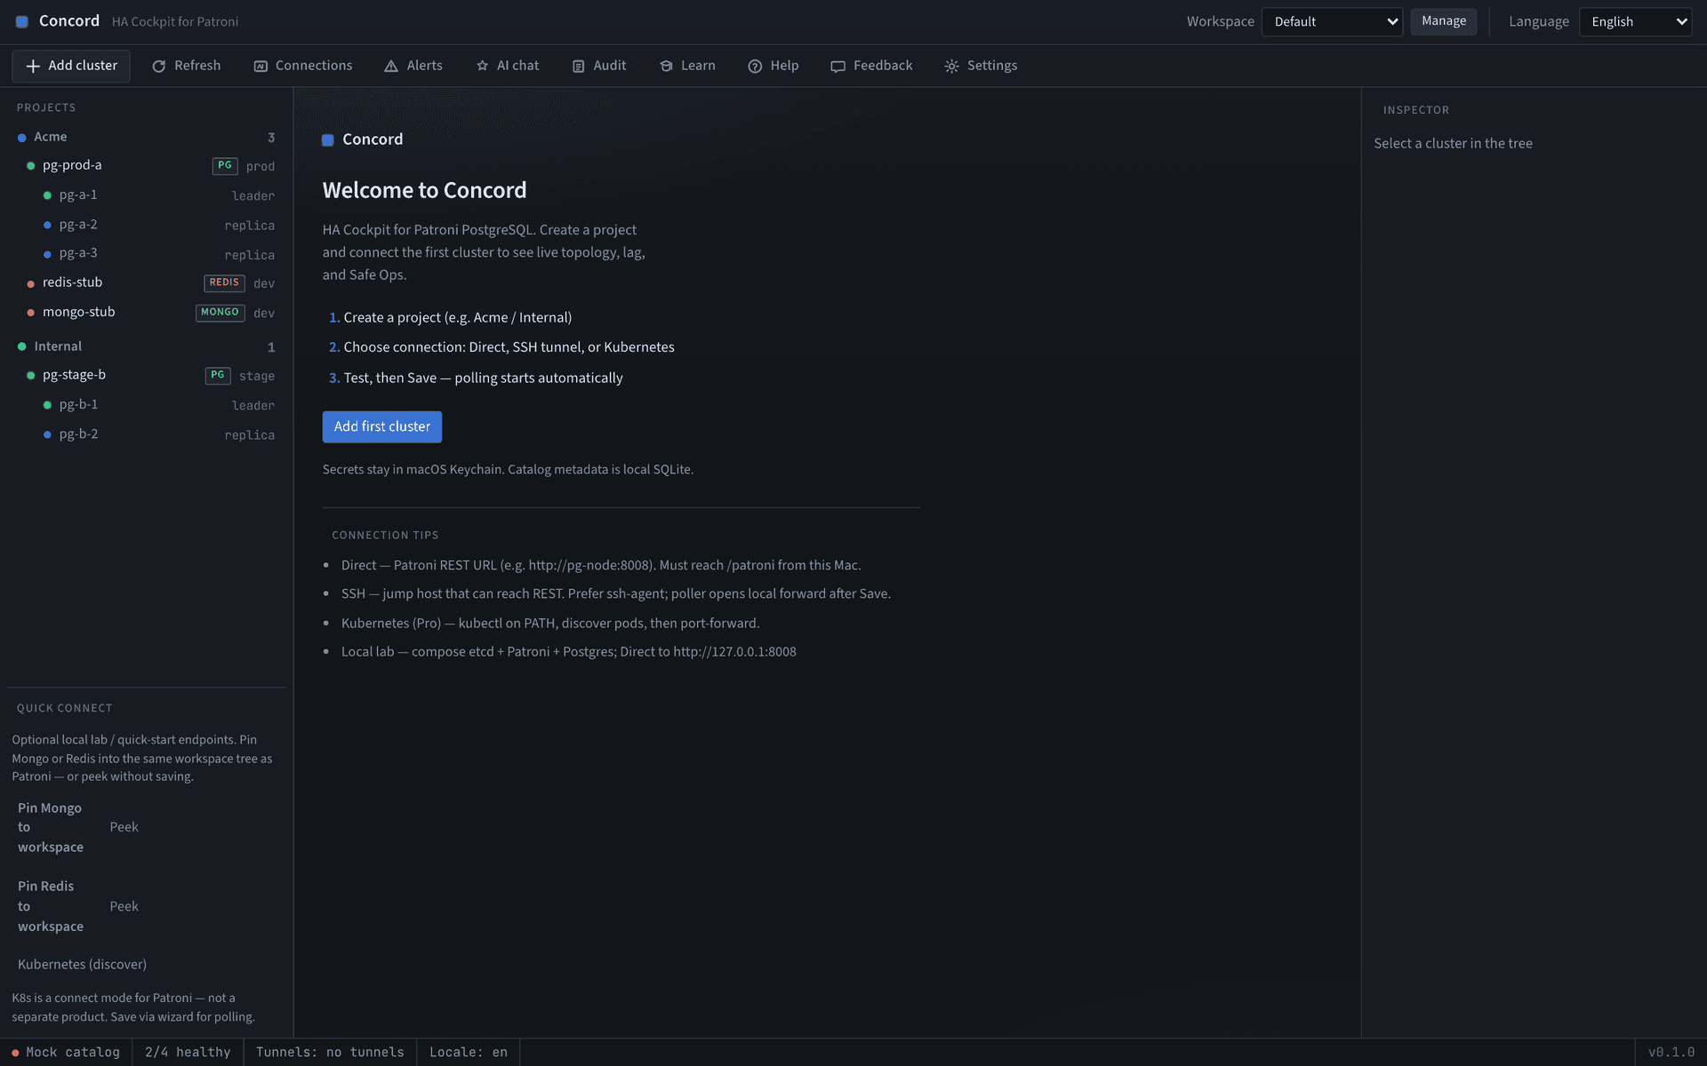Screen dimensions: 1707x1066
Task: Open the Learn menu item
Action: pos(687,66)
